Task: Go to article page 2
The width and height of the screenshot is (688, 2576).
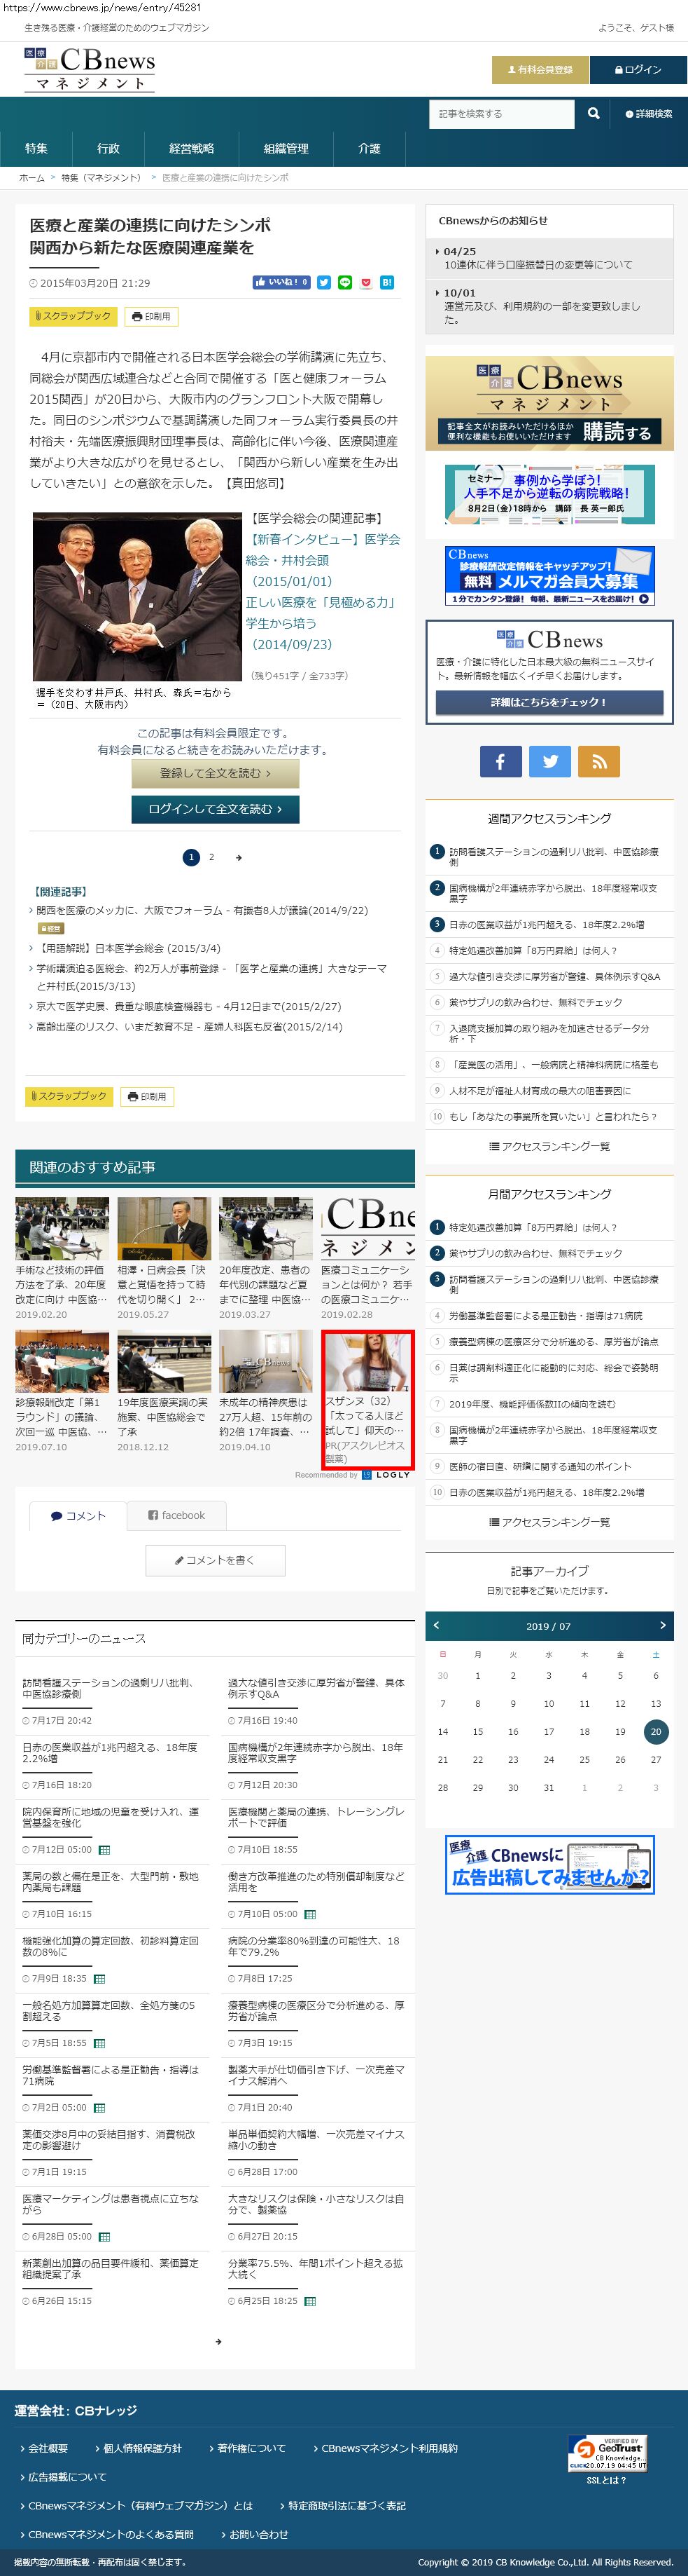Action: click(x=211, y=857)
